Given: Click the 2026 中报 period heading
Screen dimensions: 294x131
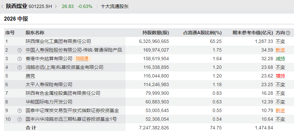Looking at the screenshot, I should click(16, 19).
